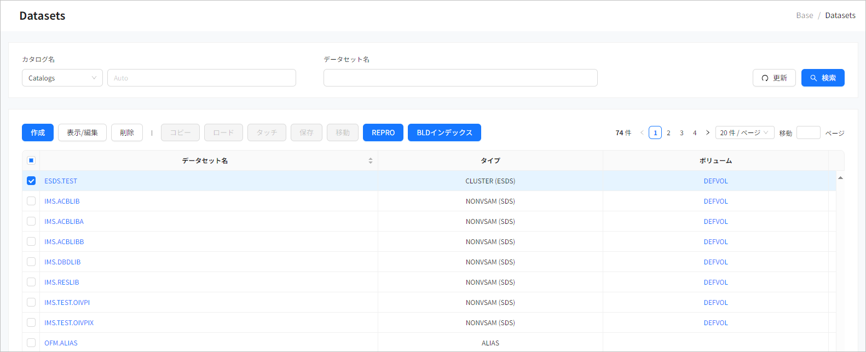Jump to page 4 of results
This screenshot has width=866, height=352.
(x=695, y=132)
